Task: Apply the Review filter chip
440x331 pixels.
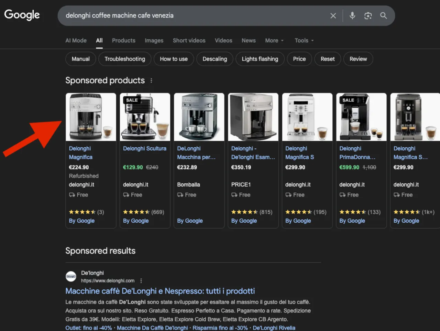Action: tap(358, 59)
